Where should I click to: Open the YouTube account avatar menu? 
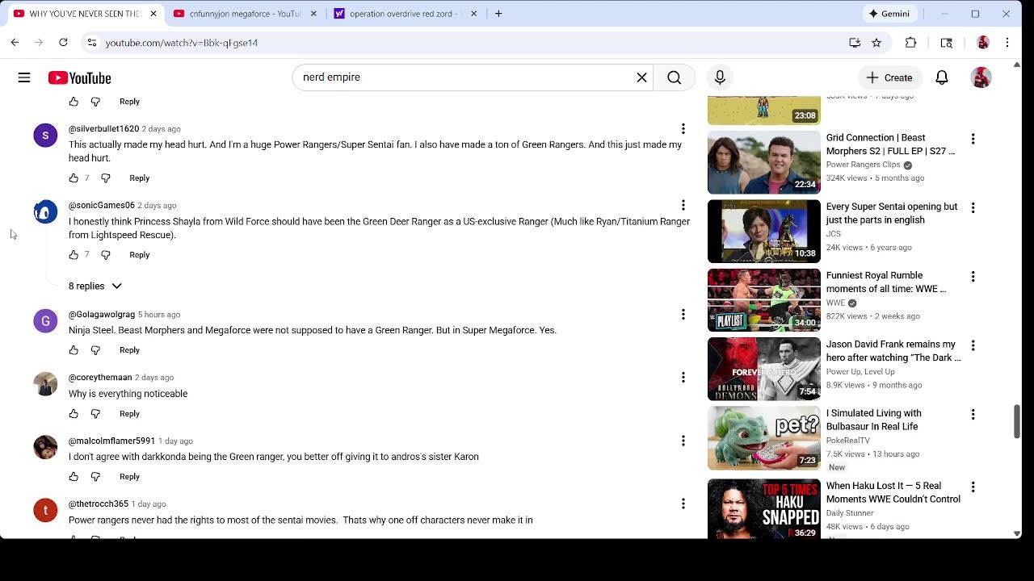click(x=981, y=77)
